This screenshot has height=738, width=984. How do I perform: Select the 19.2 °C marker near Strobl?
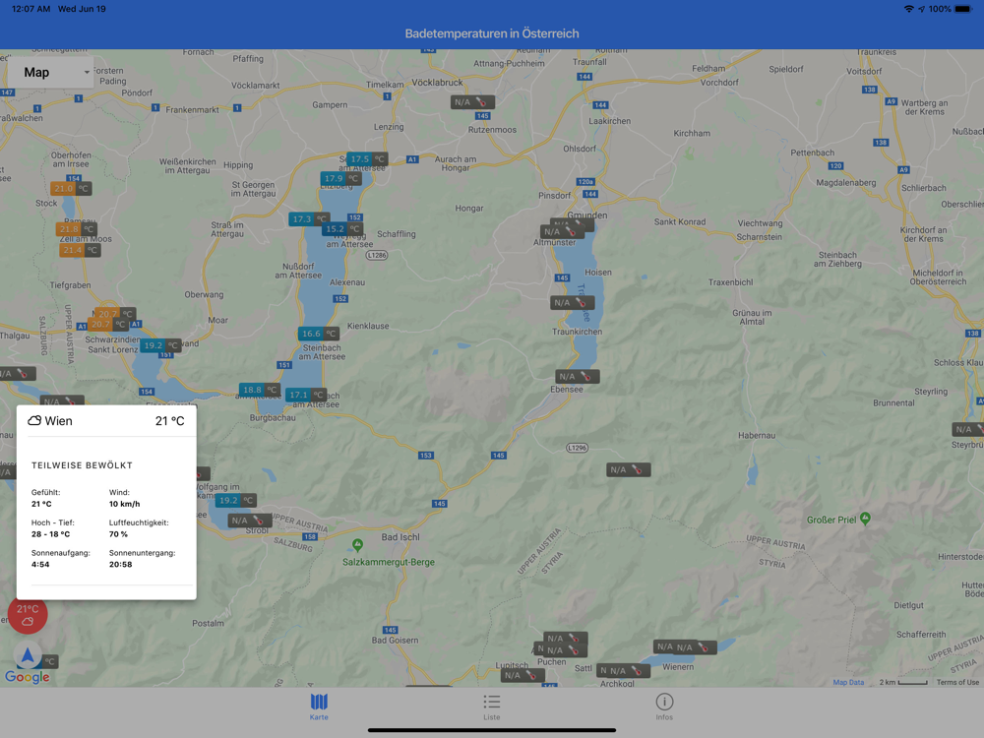(235, 500)
